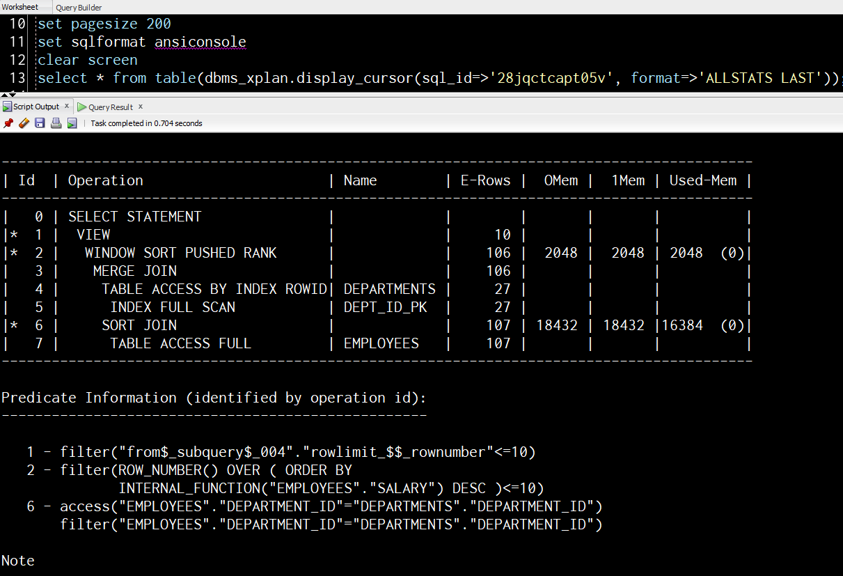Click the '1Mem' column header

point(628,180)
